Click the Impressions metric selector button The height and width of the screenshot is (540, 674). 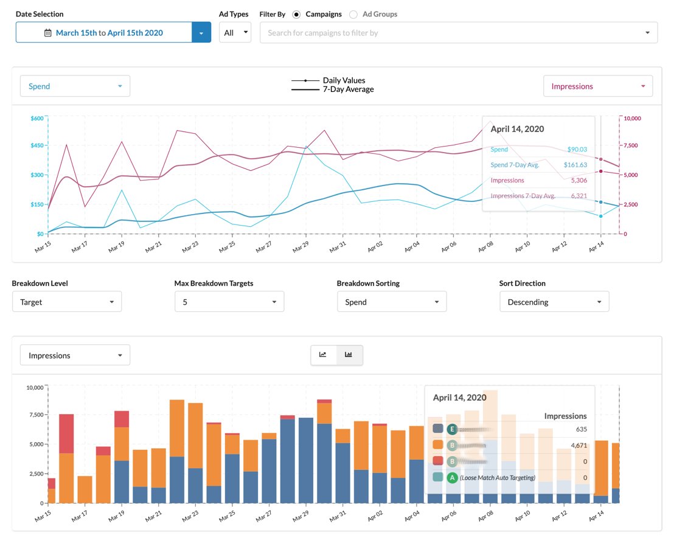(598, 86)
